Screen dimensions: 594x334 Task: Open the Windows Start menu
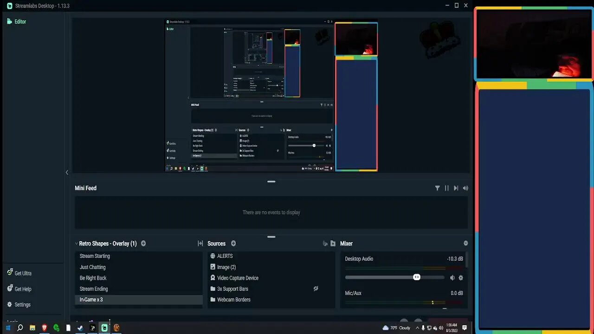pos(8,328)
